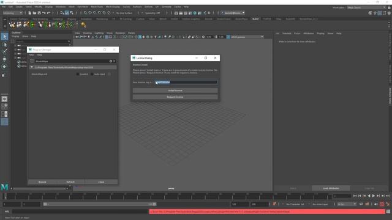Open the account sign-in dropdown in status line
392x220 pixels.
click(233, 13)
